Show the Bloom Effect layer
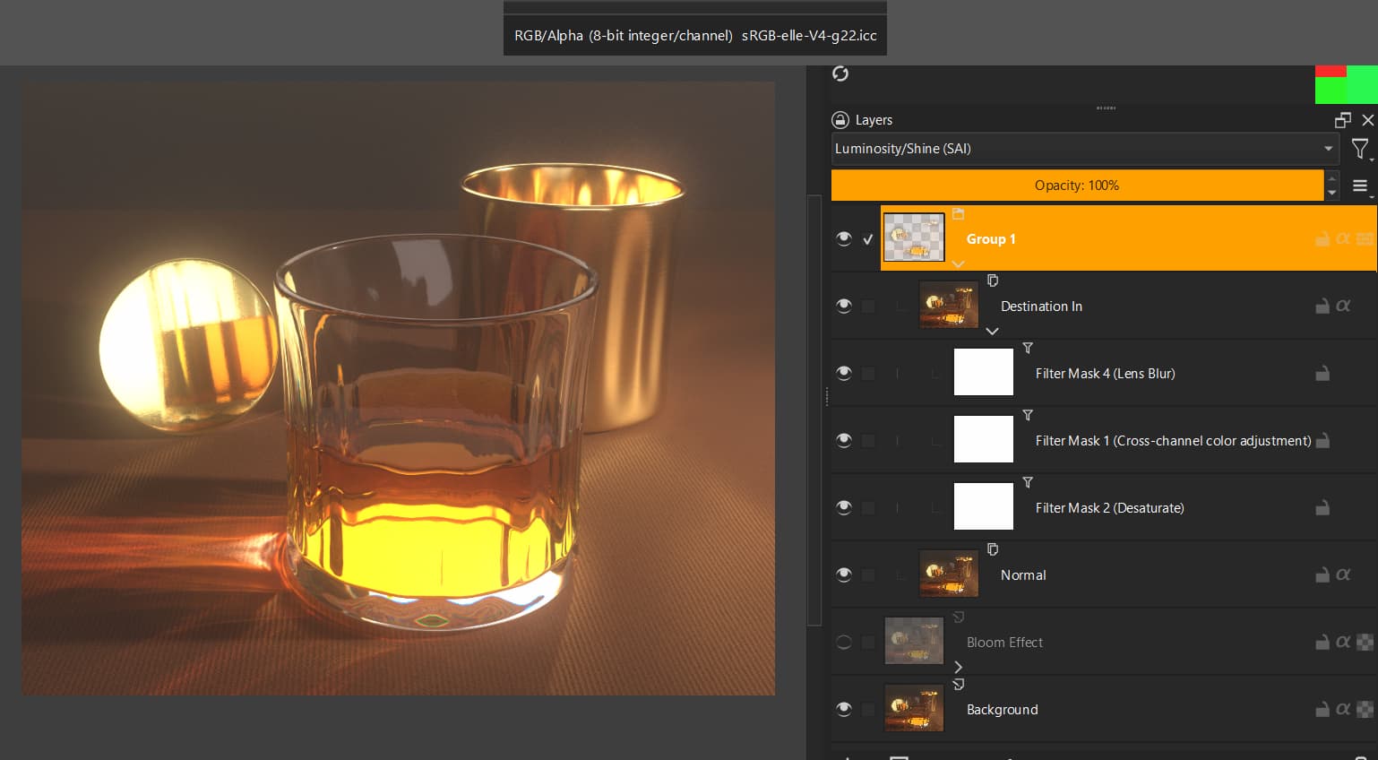The width and height of the screenshot is (1378, 760). point(843,643)
